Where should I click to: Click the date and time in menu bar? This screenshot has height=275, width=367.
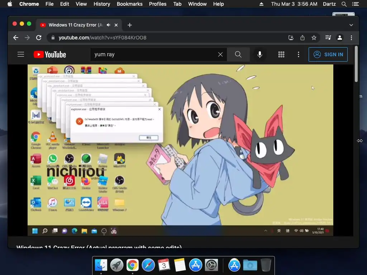click(294, 4)
